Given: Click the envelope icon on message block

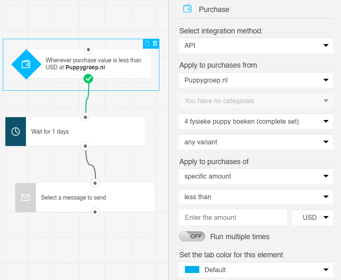Looking at the screenshot, I should tap(26, 198).
